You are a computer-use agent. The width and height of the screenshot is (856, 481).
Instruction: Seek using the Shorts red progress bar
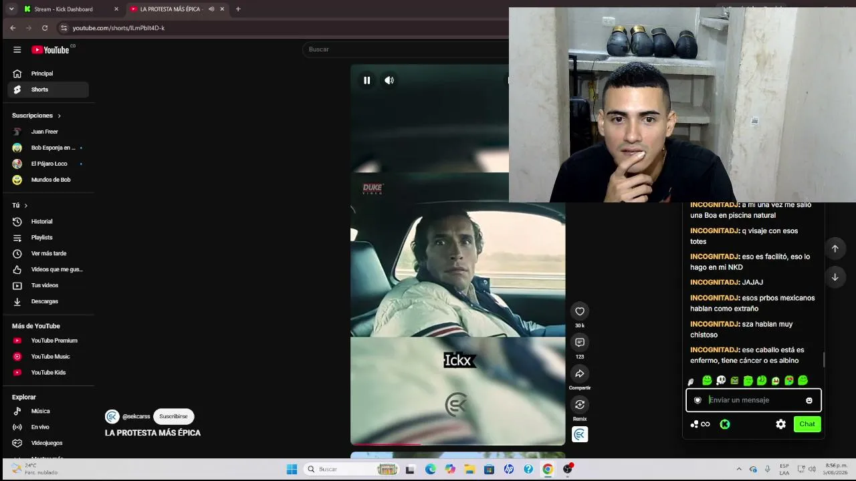pos(458,444)
